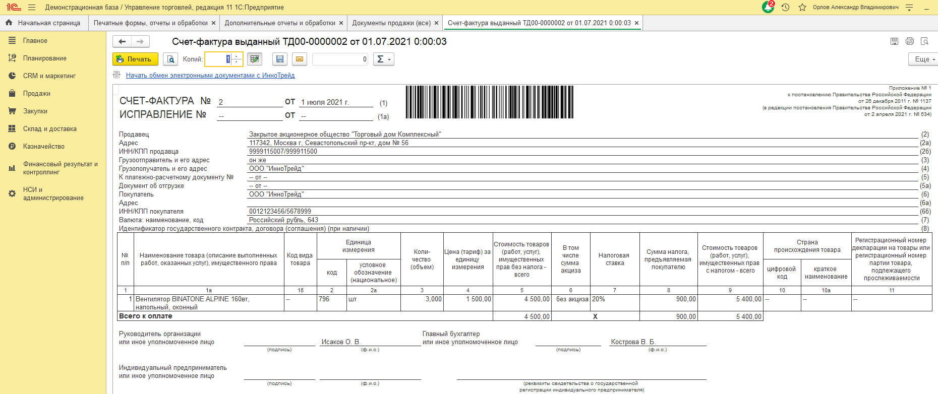Open the Еще dropdown menu
This screenshot has height=394, width=938.
click(x=924, y=59)
